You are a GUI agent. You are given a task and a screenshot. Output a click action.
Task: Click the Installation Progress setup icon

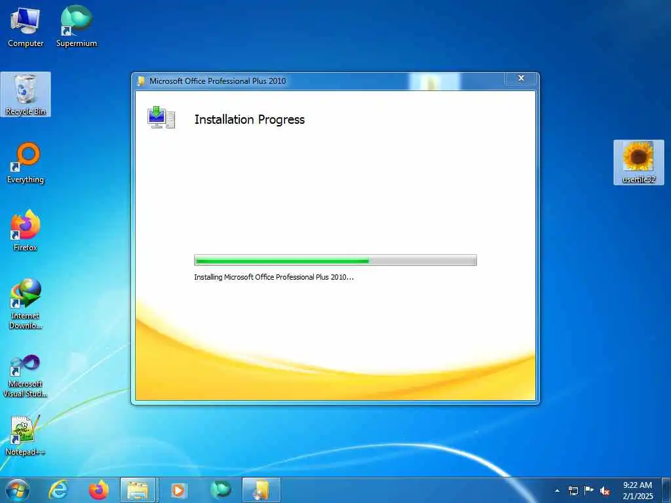(x=161, y=118)
